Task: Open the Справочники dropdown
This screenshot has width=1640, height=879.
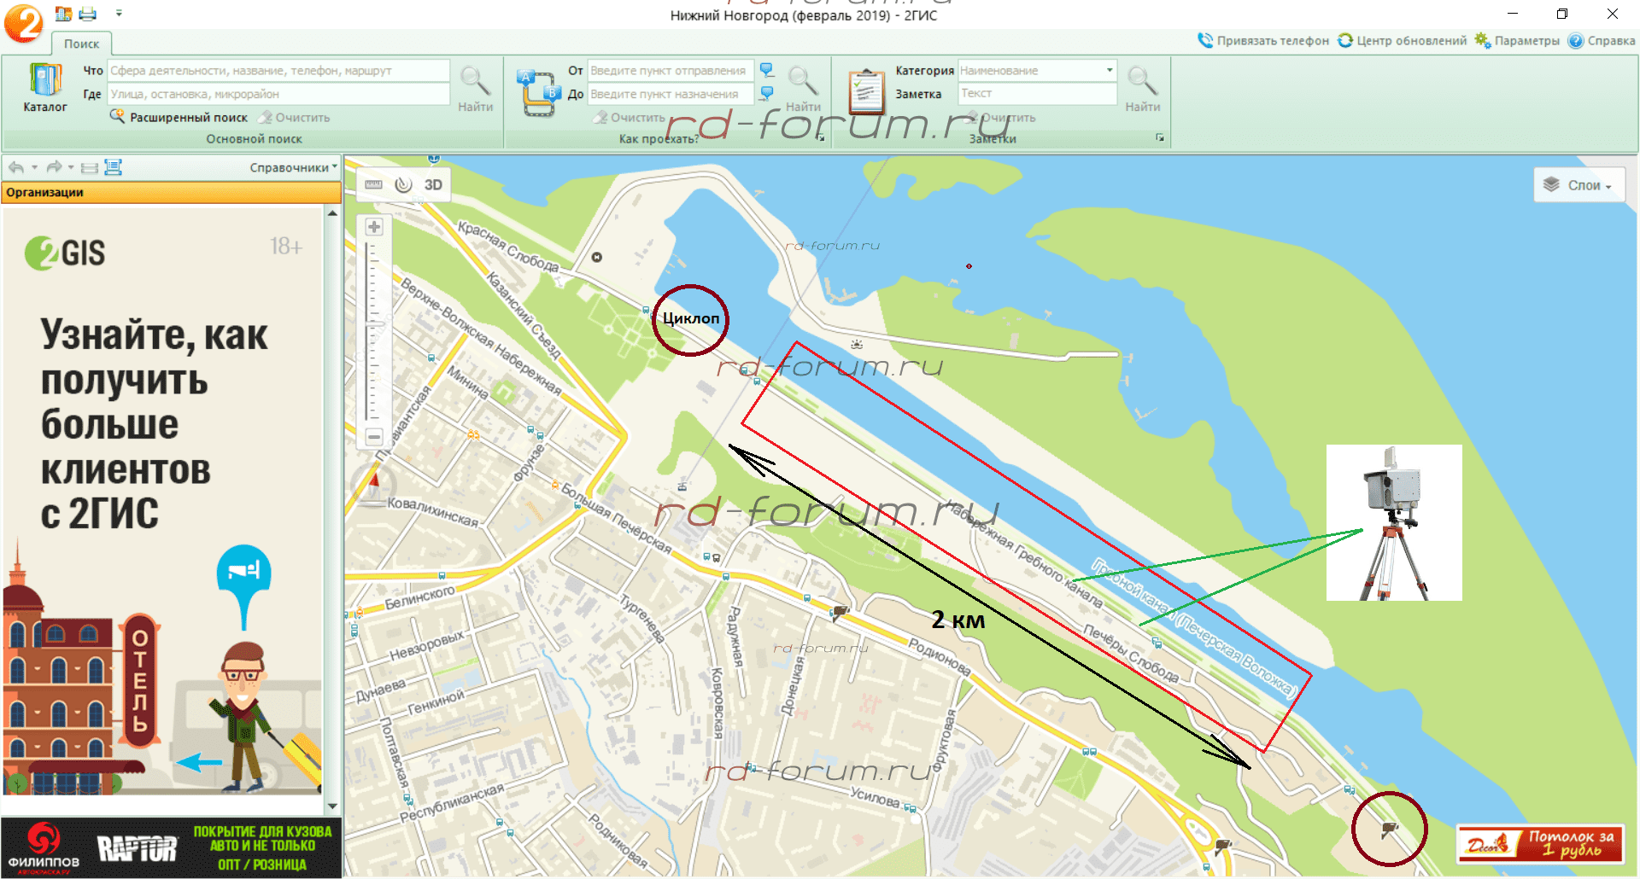Action: (294, 167)
